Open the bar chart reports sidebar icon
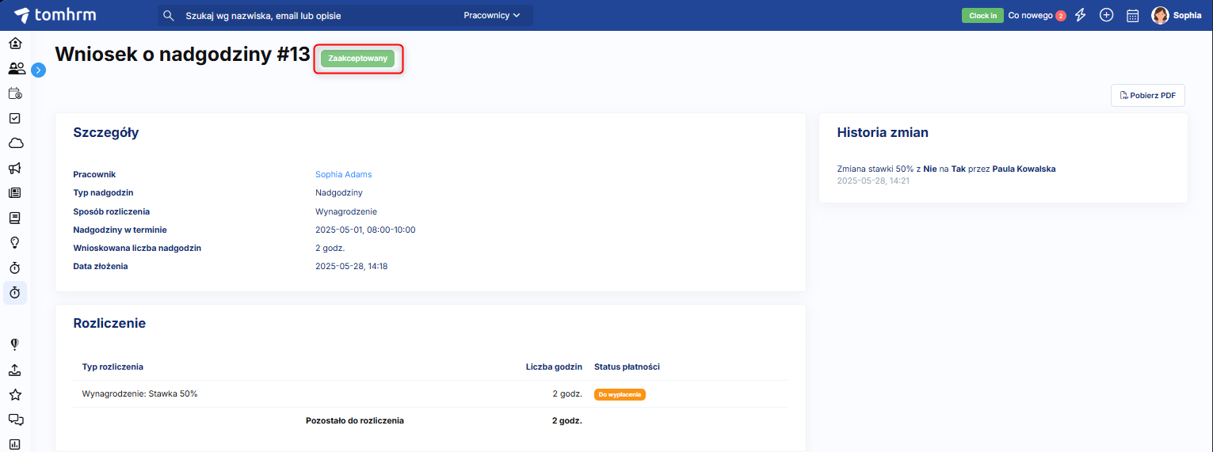This screenshot has height=452, width=1213. tap(15, 444)
